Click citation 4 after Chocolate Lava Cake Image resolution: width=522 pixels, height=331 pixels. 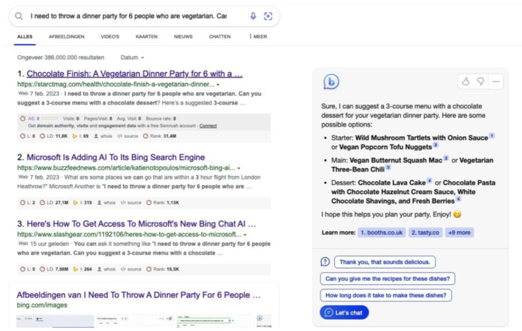click(429, 181)
